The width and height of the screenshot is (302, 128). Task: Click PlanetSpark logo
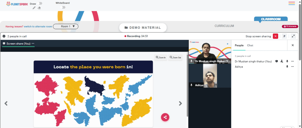pyautogui.click(x=17, y=4)
